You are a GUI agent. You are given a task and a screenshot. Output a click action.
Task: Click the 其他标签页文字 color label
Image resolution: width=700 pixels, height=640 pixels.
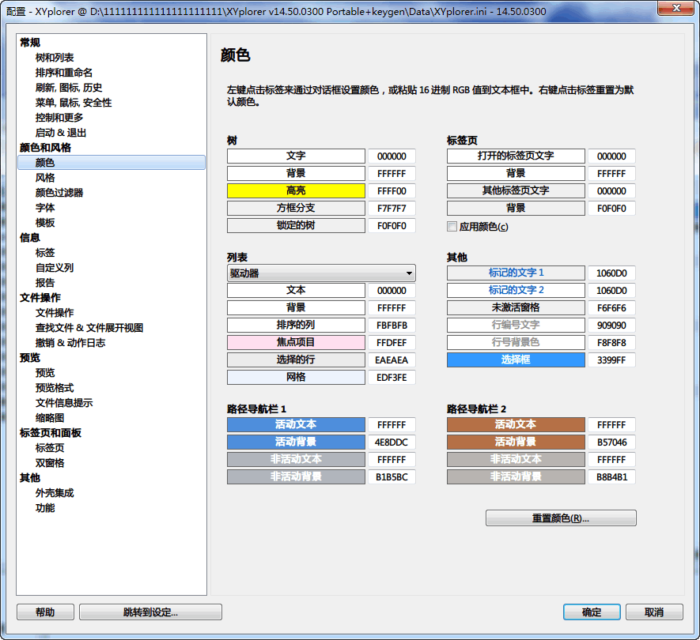(x=516, y=190)
